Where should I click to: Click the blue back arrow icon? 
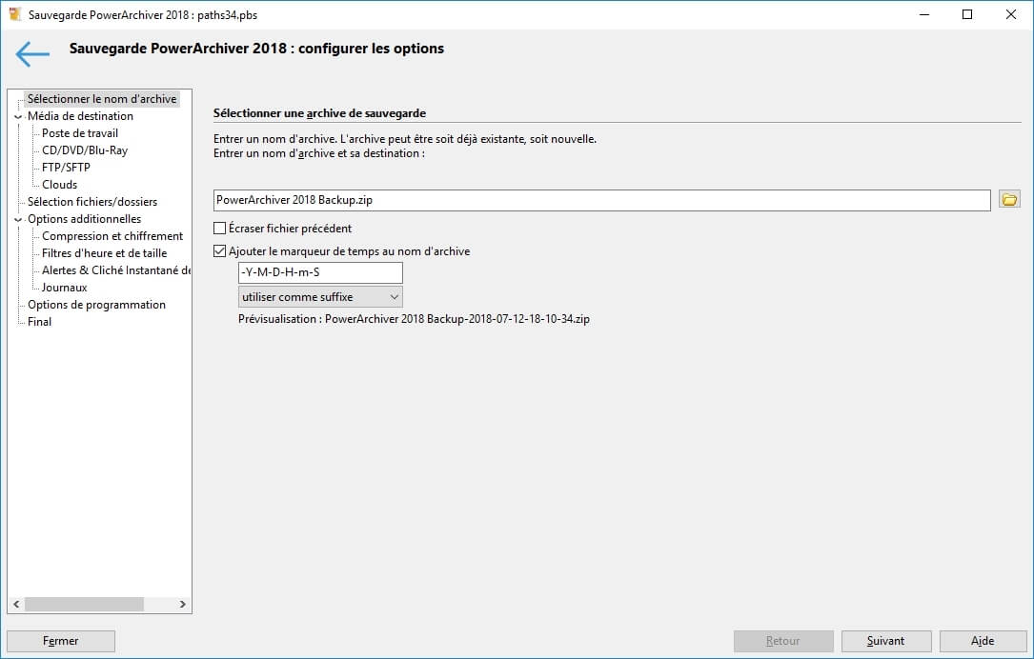[31, 54]
